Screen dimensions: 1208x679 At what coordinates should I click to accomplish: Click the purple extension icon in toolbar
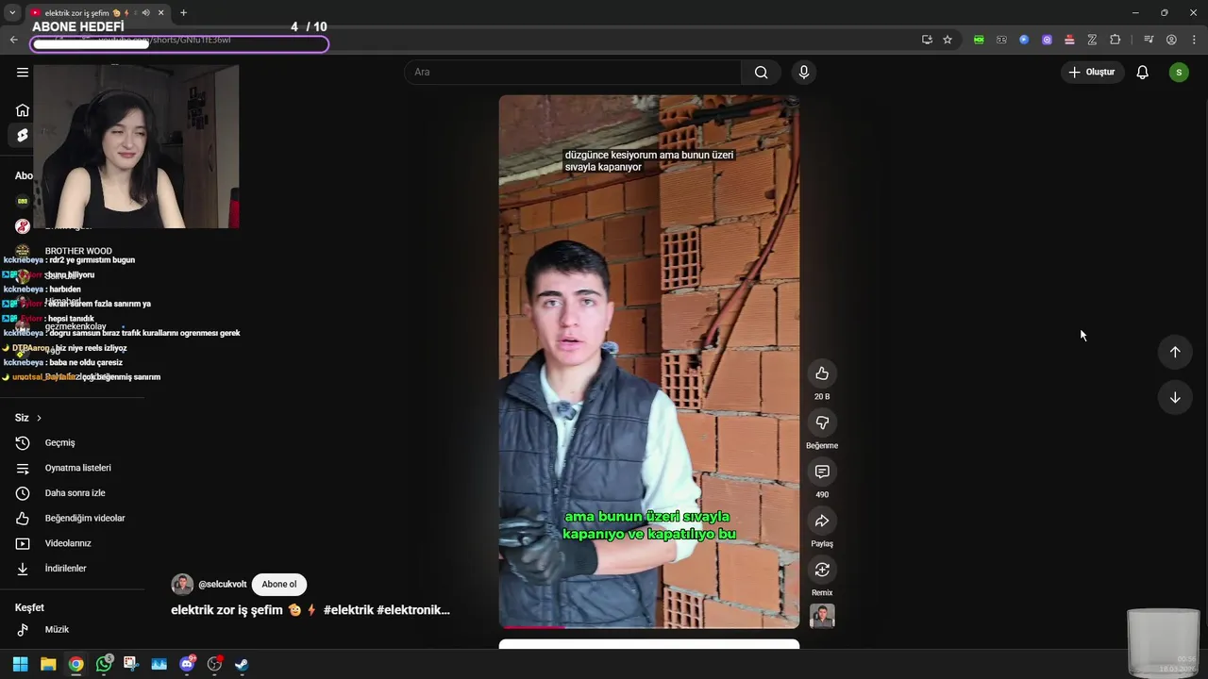(x=1047, y=40)
